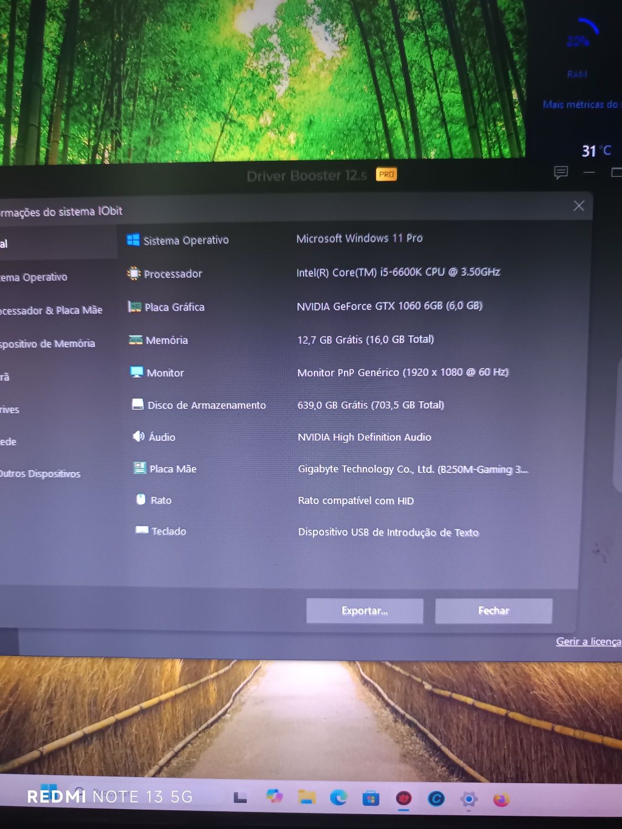This screenshot has width=622, height=829.
Task: Select the Monitor PnP Genérico value
Action: pos(403,372)
